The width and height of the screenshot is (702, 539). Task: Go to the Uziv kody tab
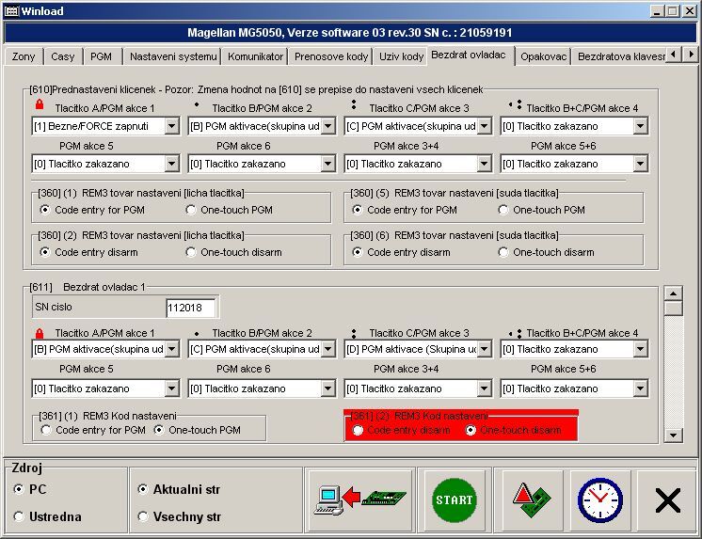(401, 56)
